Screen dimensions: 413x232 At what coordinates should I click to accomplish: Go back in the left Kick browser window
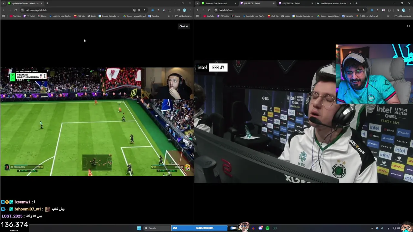pyautogui.click(x=4, y=10)
